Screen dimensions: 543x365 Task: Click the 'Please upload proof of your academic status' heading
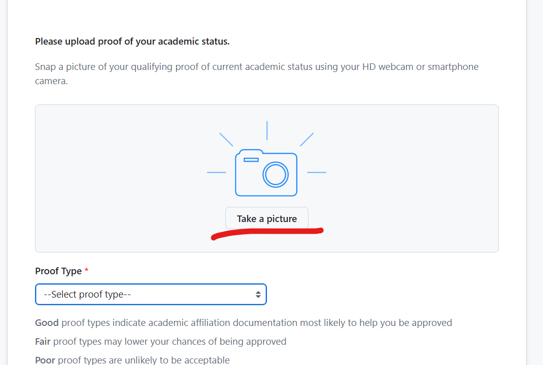[132, 42]
